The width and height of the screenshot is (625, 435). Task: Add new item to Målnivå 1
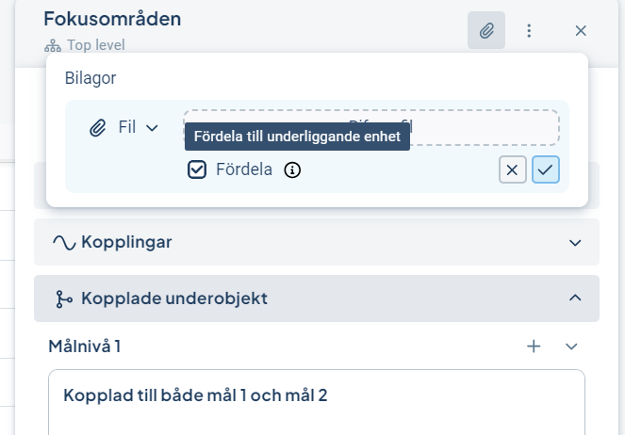pos(534,346)
